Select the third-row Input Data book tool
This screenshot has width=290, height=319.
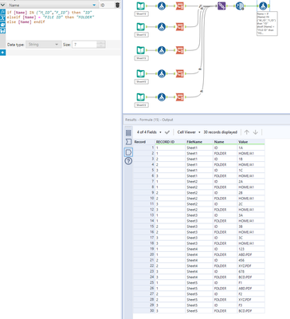coord(141,50)
